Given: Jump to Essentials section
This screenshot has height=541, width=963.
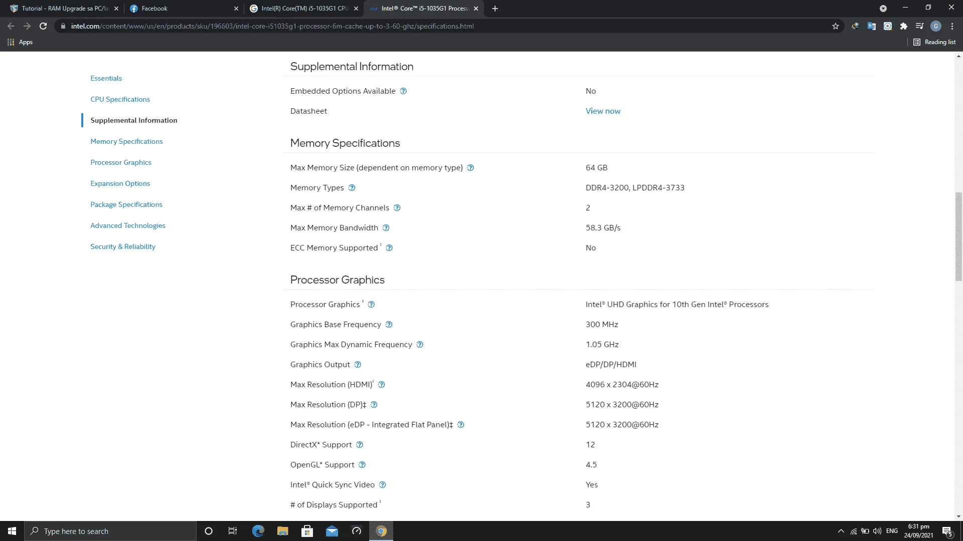Looking at the screenshot, I should pos(106,78).
